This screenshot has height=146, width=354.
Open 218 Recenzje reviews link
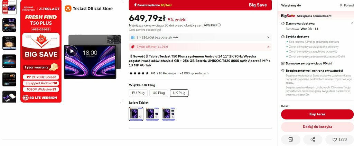(x=166, y=73)
